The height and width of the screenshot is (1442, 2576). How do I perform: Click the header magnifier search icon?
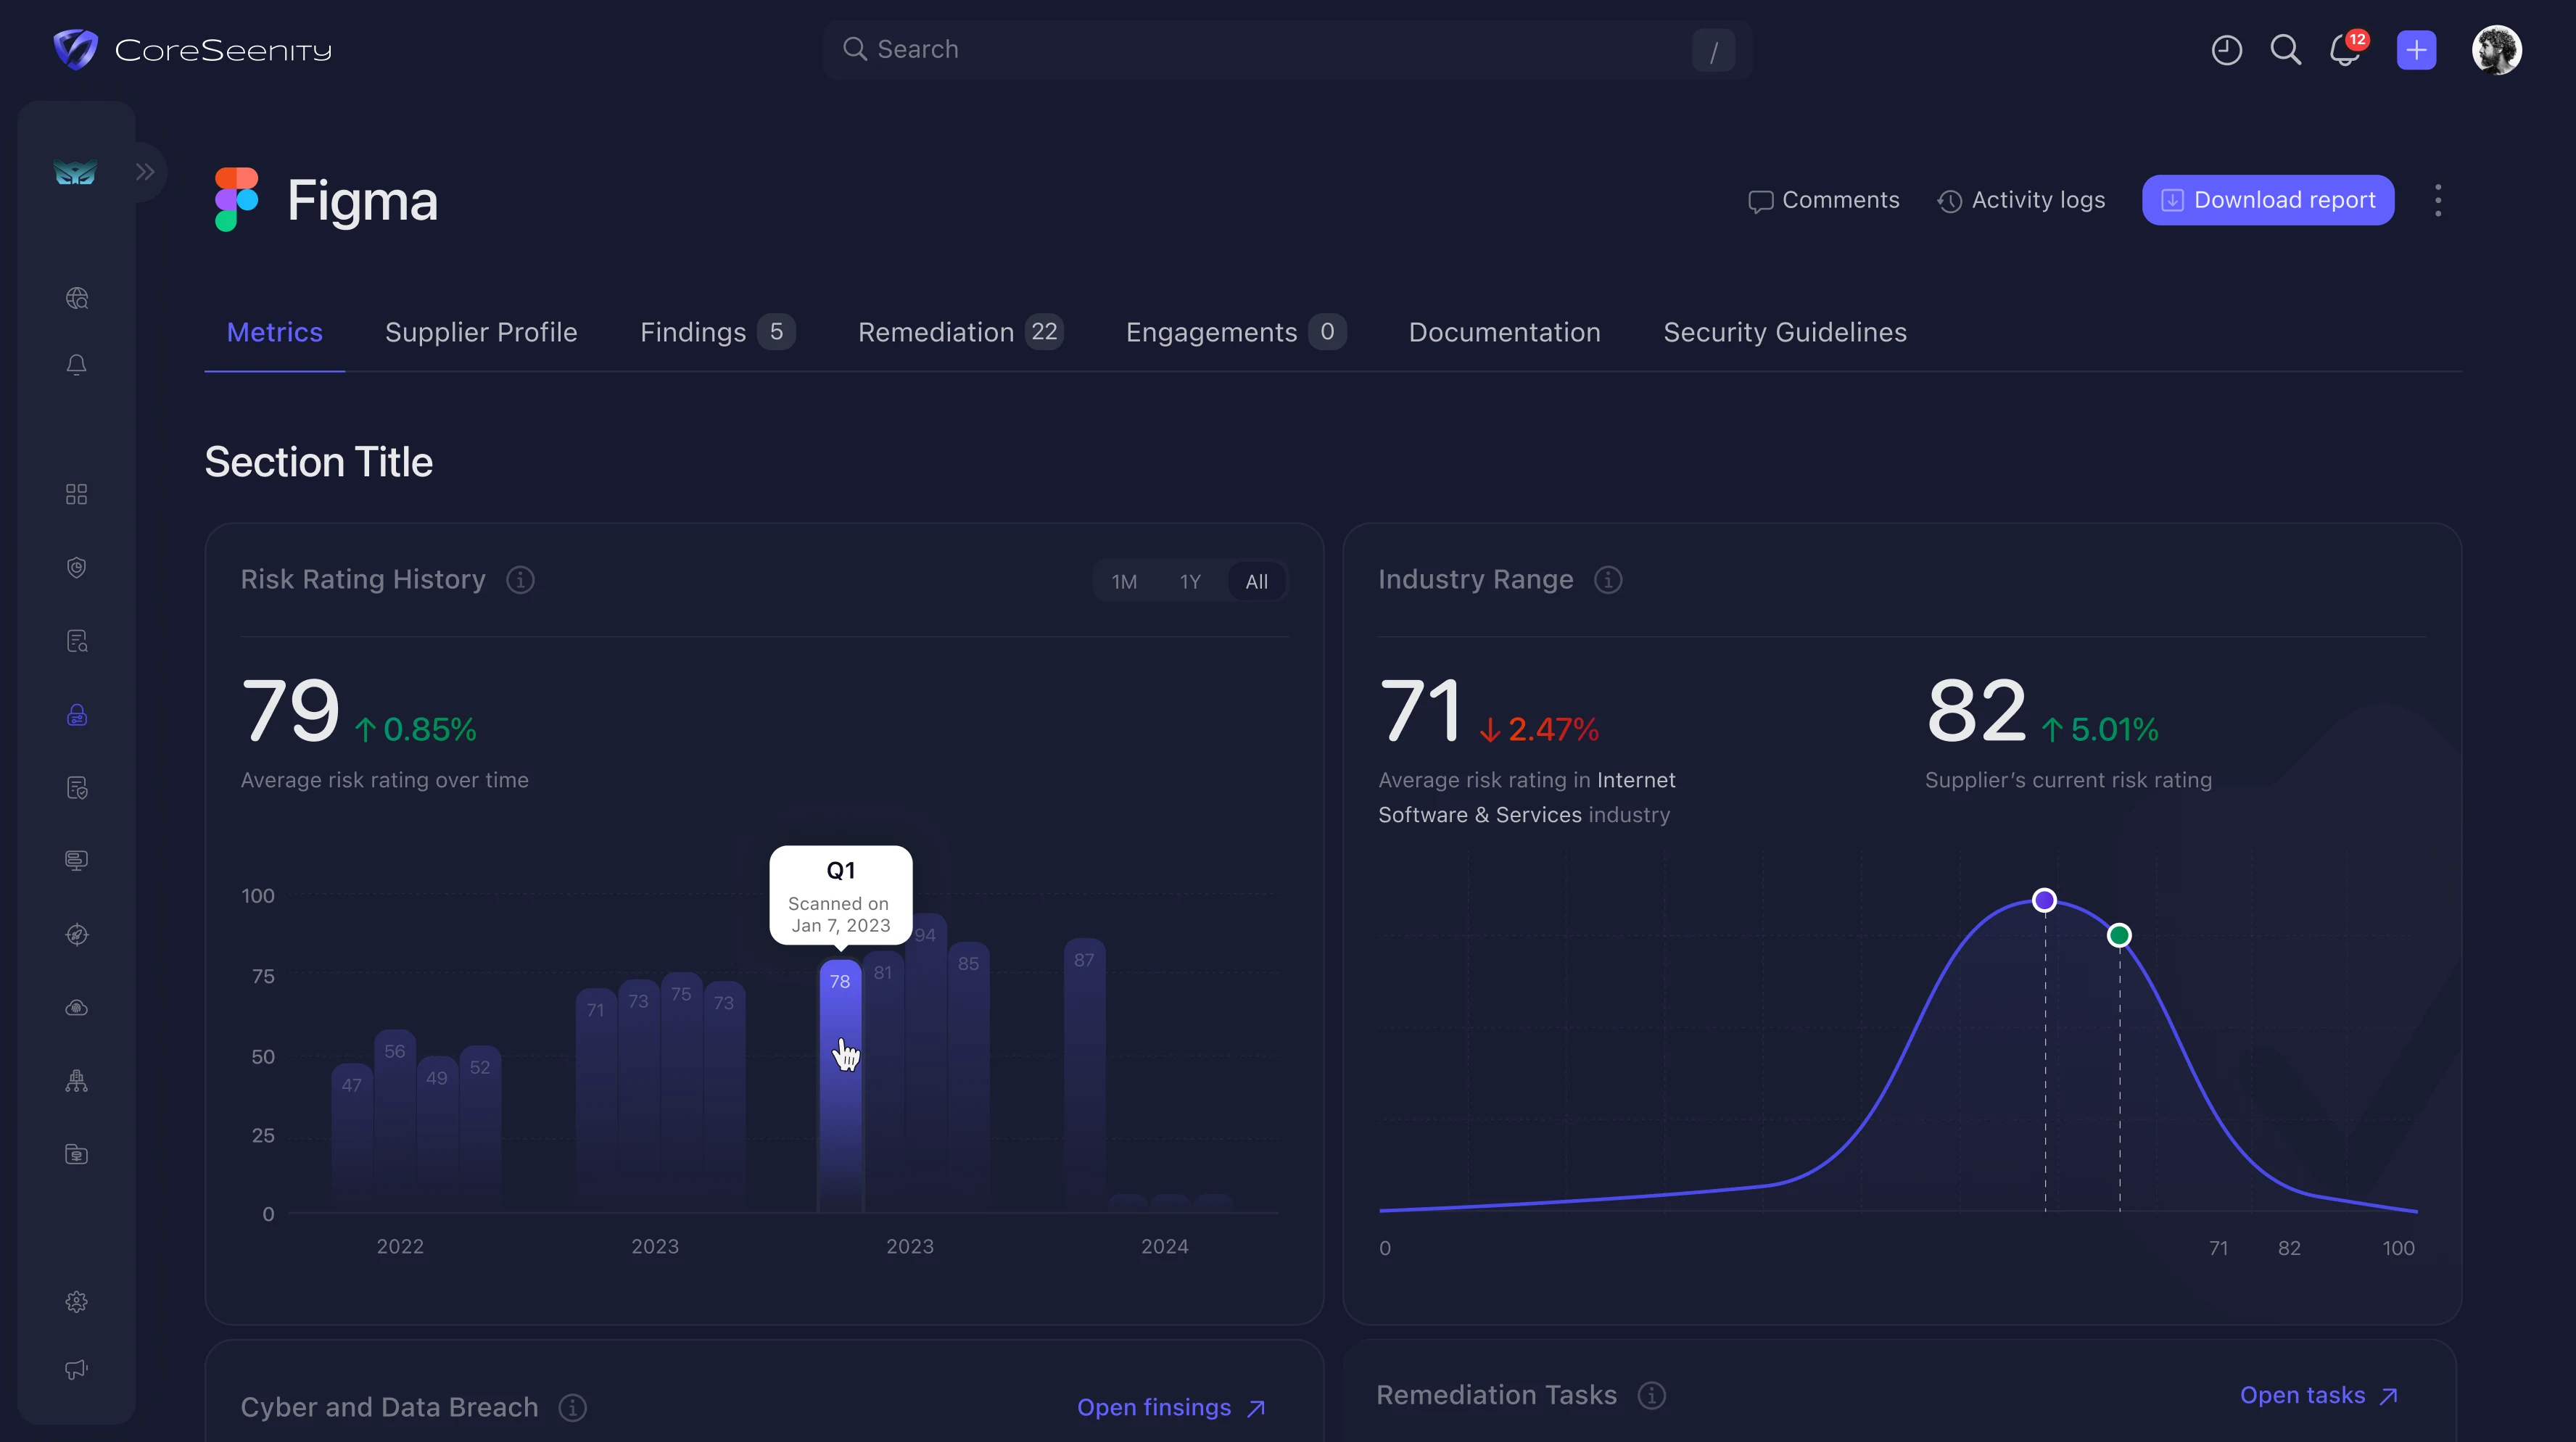click(x=2285, y=50)
